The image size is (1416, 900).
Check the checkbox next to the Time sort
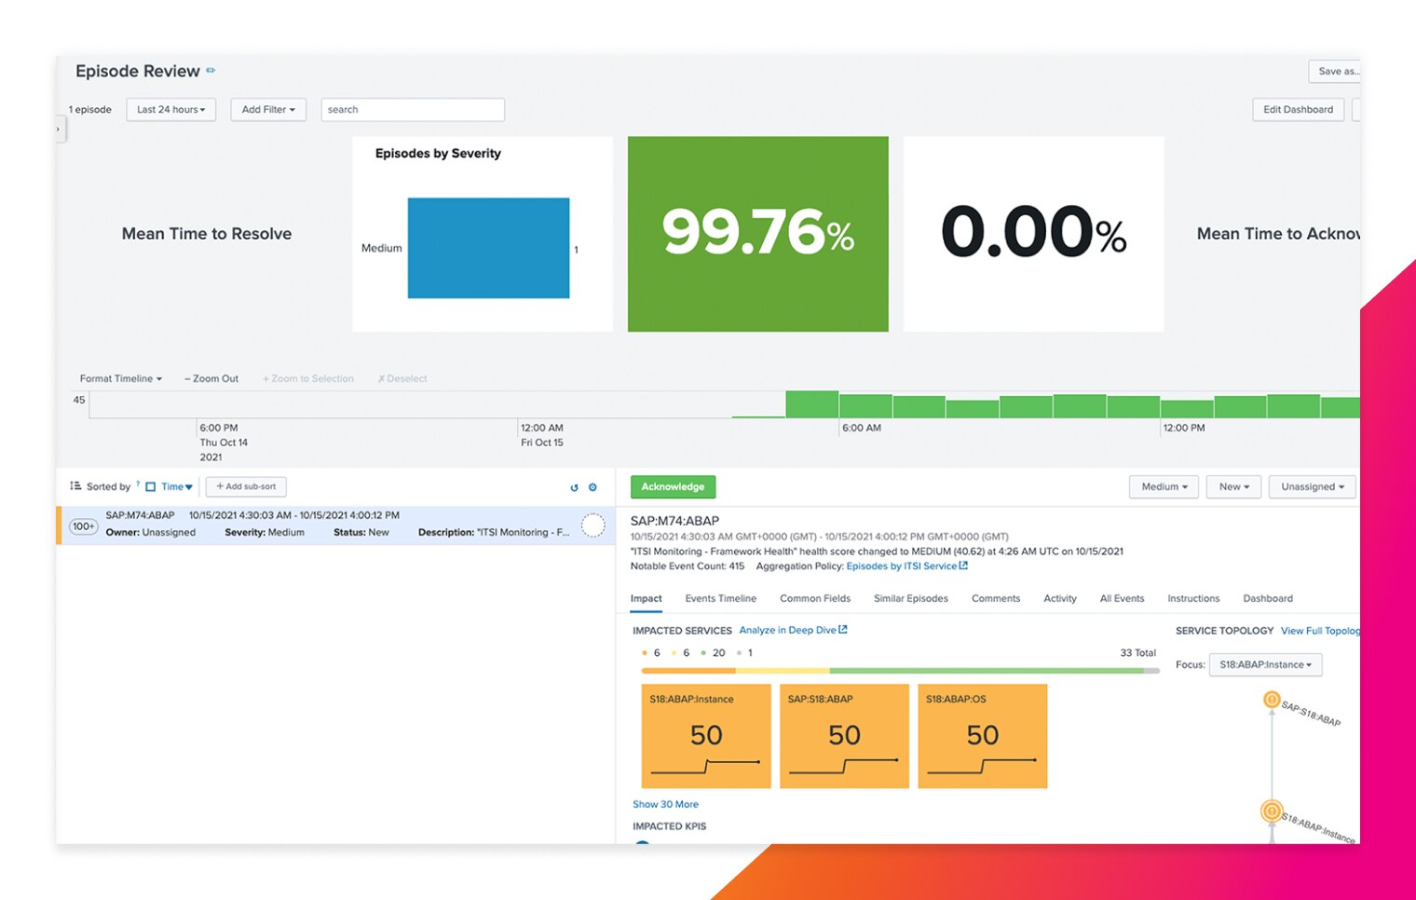click(x=149, y=485)
